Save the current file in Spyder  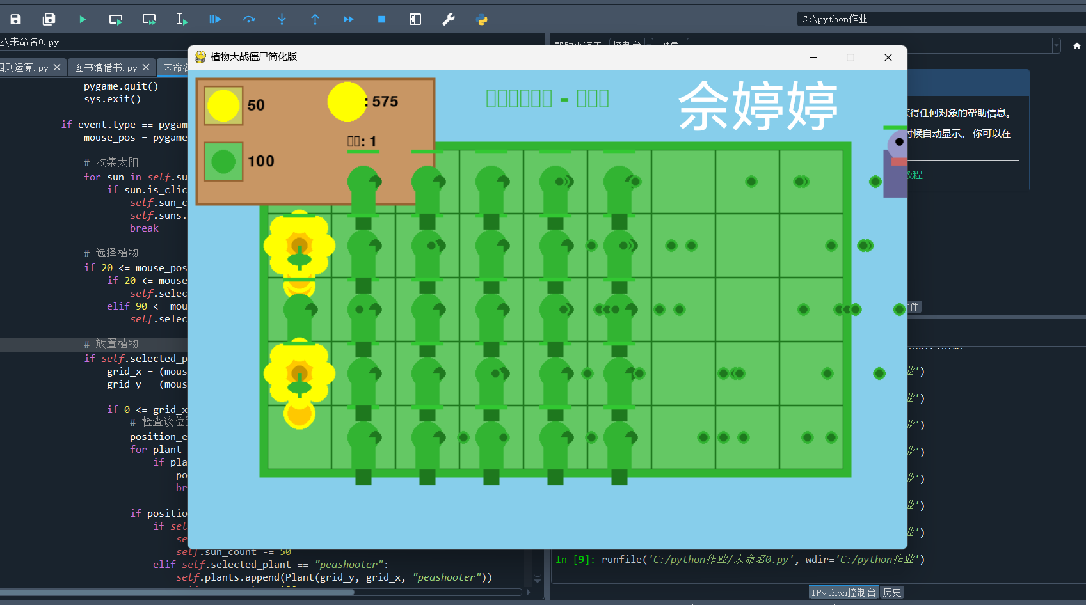tap(15, 19)
